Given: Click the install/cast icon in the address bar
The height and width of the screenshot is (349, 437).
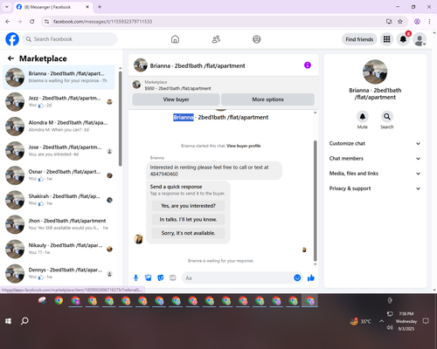Looking at the screenshot, I should tap(389, 22).
